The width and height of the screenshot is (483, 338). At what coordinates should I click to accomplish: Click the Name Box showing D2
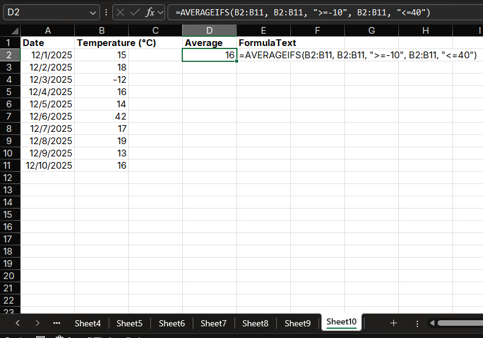tap(43, 12)
